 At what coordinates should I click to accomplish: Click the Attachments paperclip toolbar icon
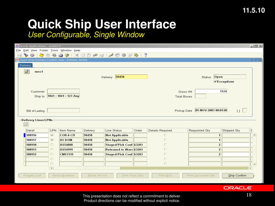130,55
